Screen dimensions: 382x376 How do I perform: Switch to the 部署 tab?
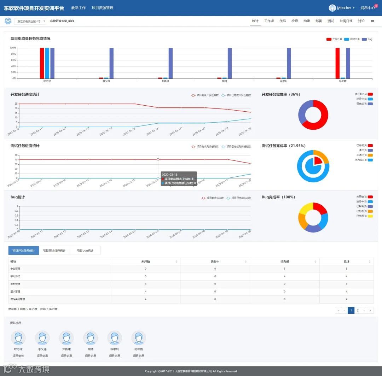(x=319, y=21)
